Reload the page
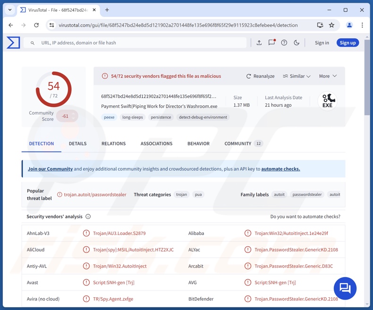The width and height of the screenshot is (373, 310). pyautogui.click(x=36, y=25)
